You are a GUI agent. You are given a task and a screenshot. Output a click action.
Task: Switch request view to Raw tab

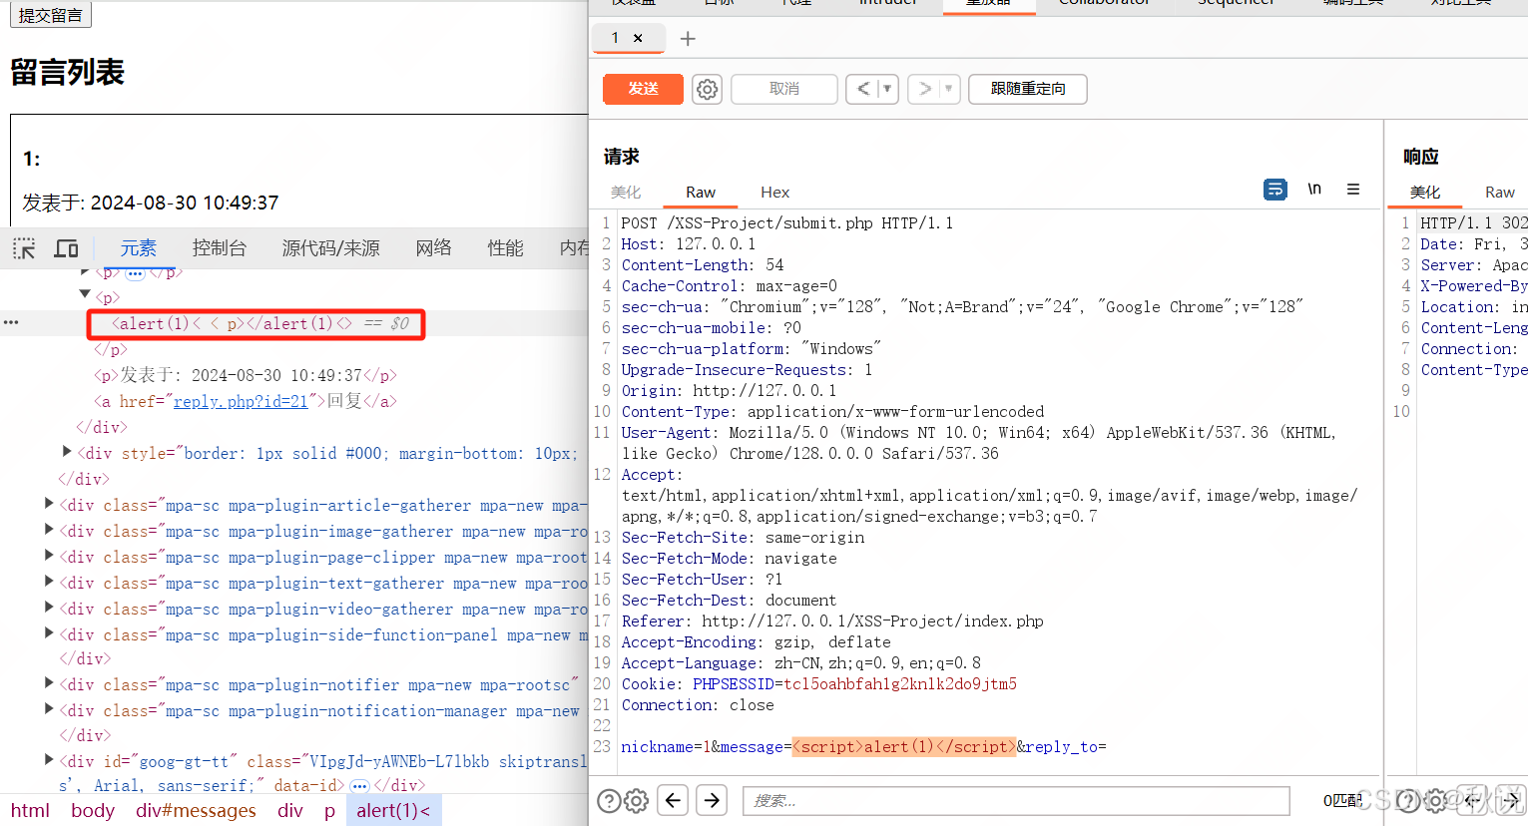click(x=701, y=193)
